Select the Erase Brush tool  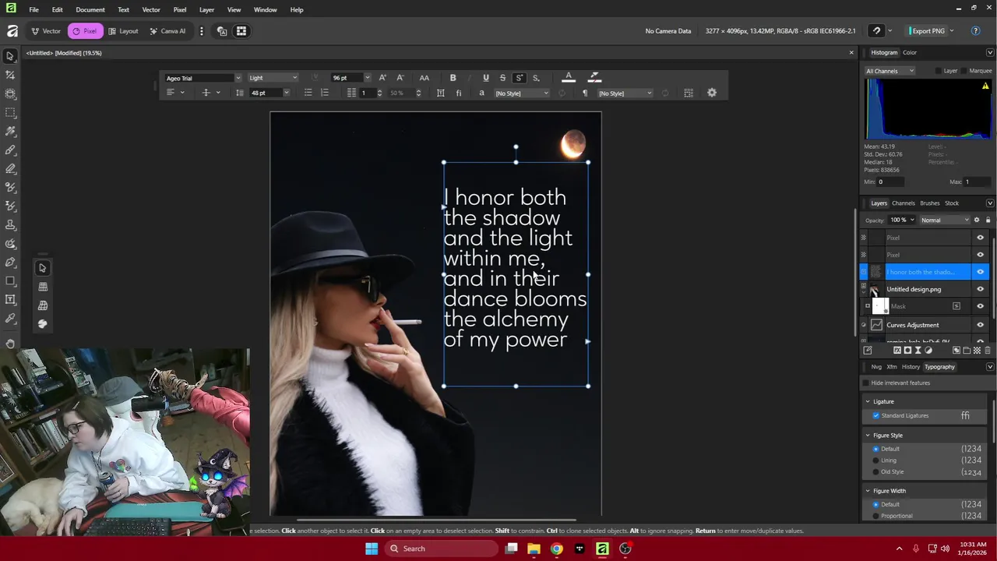click(x=10, y=168)
